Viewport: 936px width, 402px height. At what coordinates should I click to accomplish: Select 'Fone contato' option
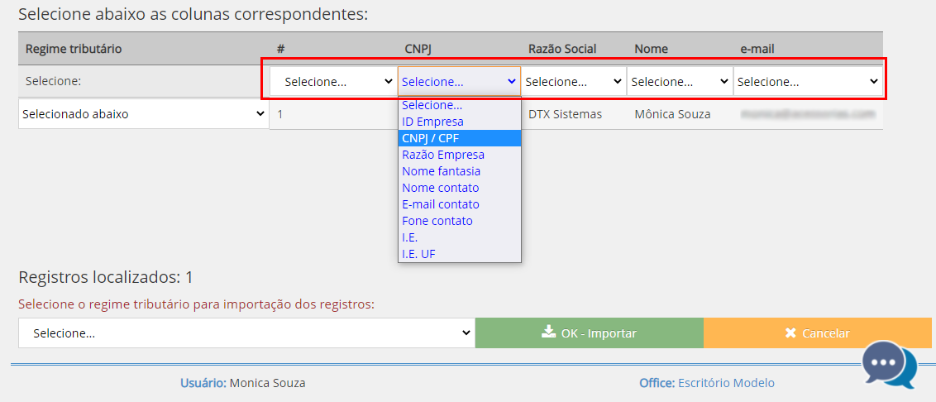coord(437,221)
